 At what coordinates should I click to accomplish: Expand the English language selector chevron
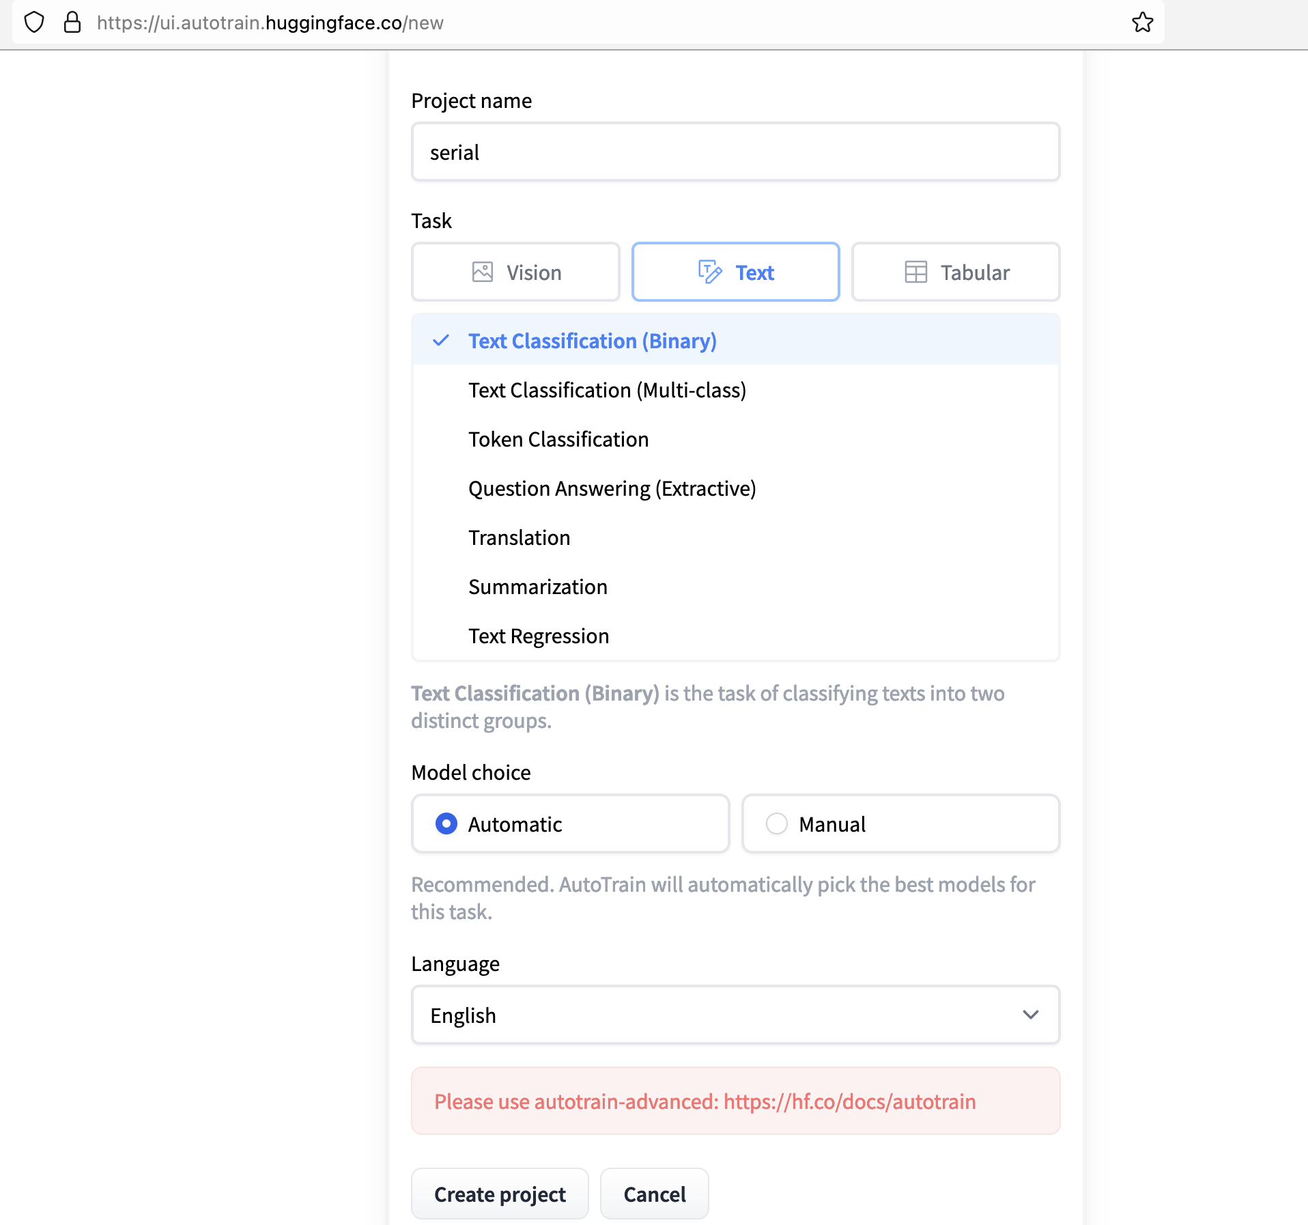click(x=1030, y=1015)
